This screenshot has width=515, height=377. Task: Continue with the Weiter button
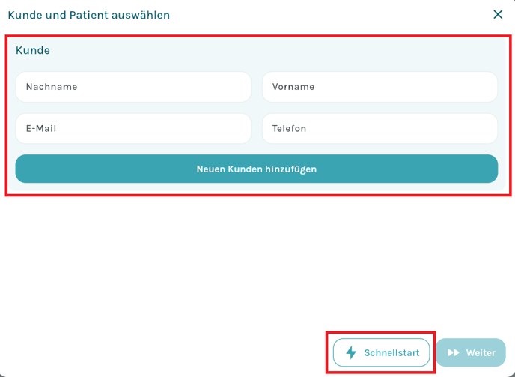471,352
